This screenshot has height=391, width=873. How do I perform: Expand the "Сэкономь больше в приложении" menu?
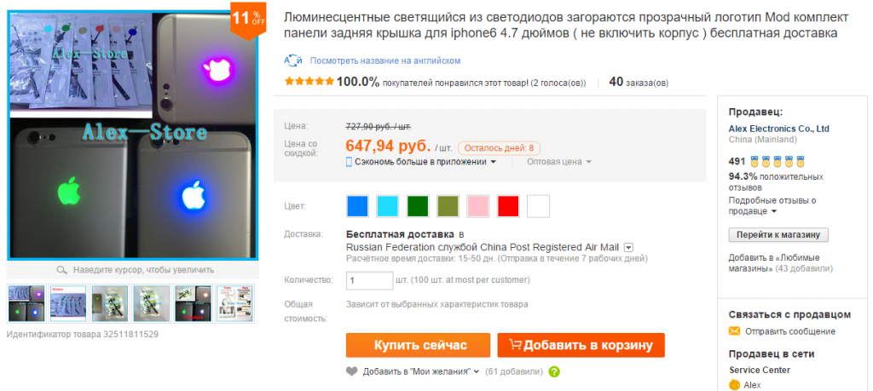tap(420, 162)
